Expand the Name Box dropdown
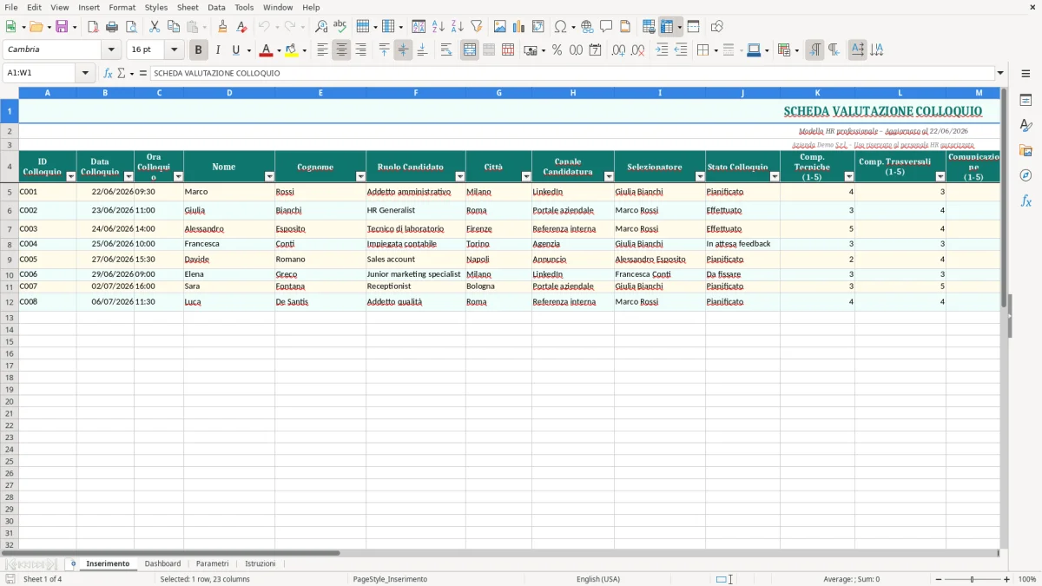Screen dimensions: 1042x586 pyautogui.click(x=86, y=74)
